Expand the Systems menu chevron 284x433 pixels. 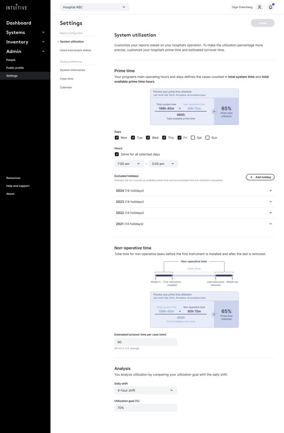point(43,33)
